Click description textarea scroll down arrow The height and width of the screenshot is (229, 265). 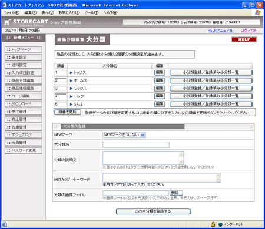pos(181,162)
